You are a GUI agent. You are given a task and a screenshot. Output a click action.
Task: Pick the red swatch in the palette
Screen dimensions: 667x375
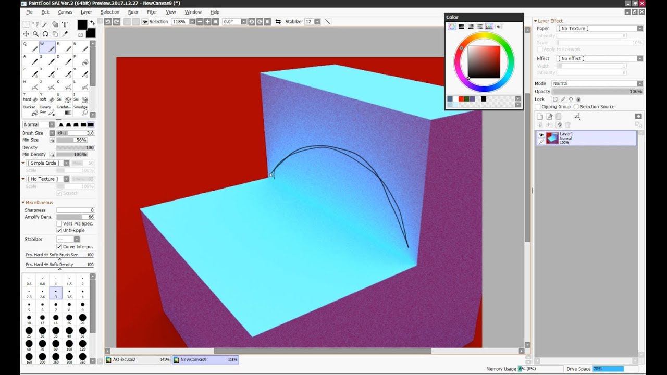[461, 99]
